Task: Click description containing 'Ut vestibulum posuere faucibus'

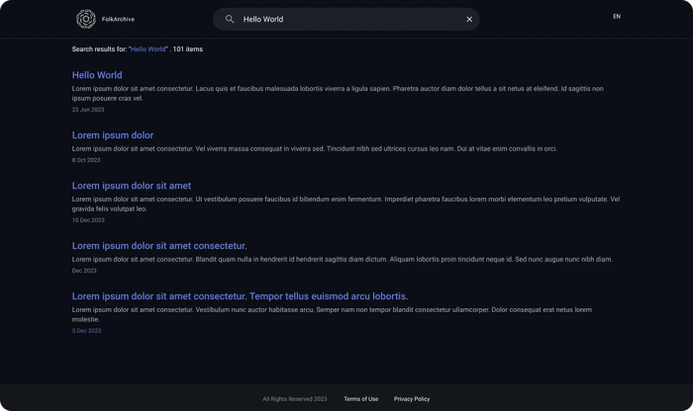Action: tap(346, 205)
